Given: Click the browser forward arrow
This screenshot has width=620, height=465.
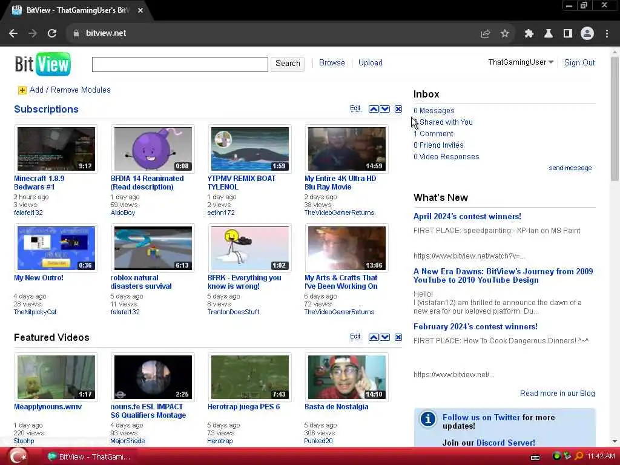Looking at the screenshot, I should pyautogui.click(x=33, y=33).
